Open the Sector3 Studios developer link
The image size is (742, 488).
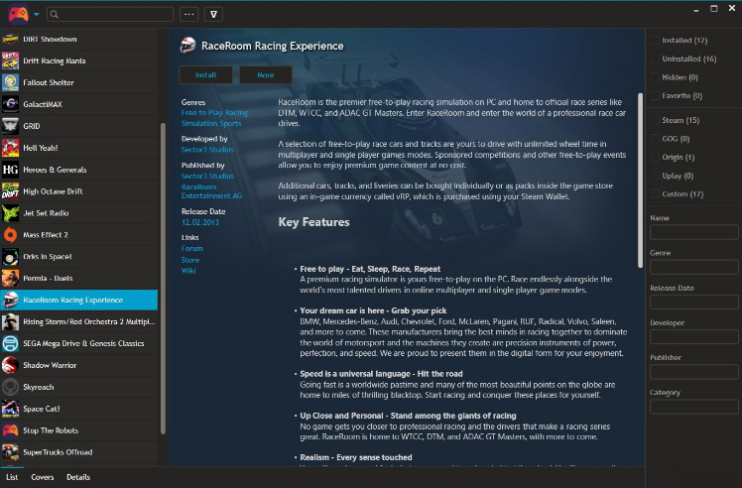pyautogui.click(x=207, y=150)
